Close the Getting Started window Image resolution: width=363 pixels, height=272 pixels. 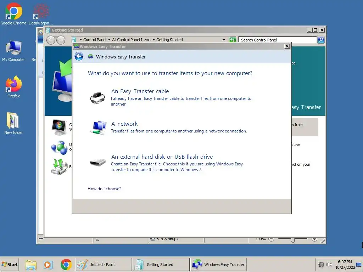[x=322, y=30]
